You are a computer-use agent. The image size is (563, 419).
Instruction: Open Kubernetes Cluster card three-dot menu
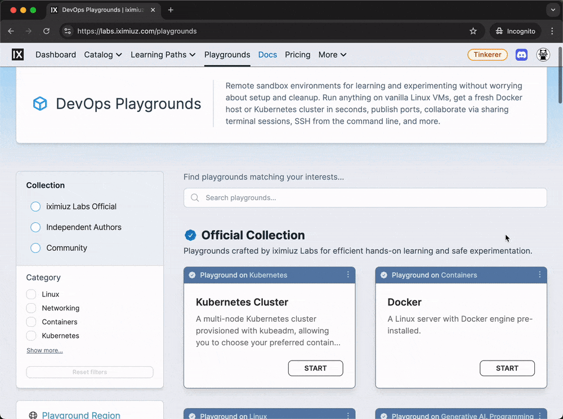pos(348,274)
